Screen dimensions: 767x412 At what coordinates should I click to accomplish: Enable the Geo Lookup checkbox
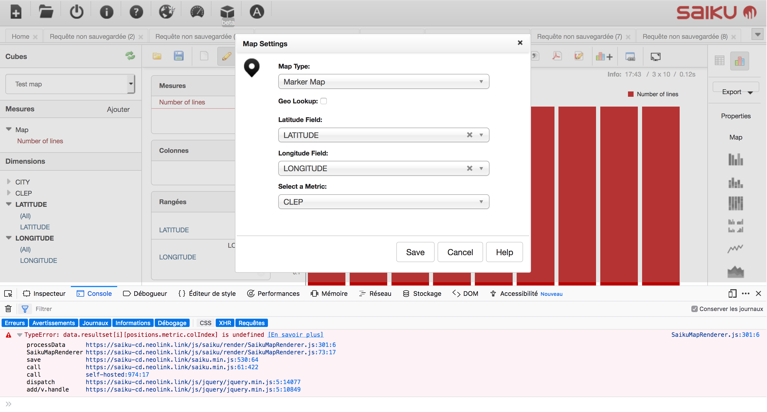click(x=324, y=101)
